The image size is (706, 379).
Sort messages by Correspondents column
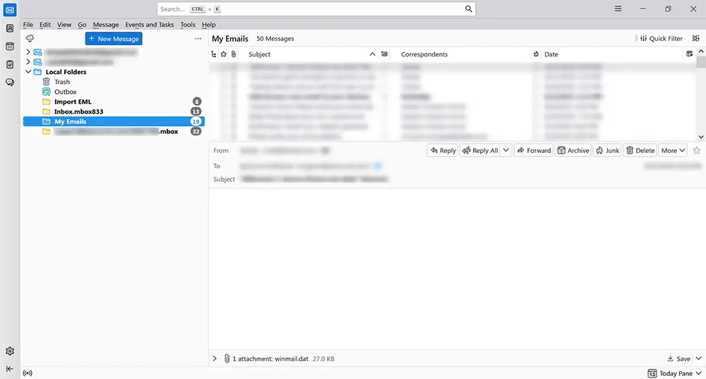pyautogui.click(x=424, y=54)
